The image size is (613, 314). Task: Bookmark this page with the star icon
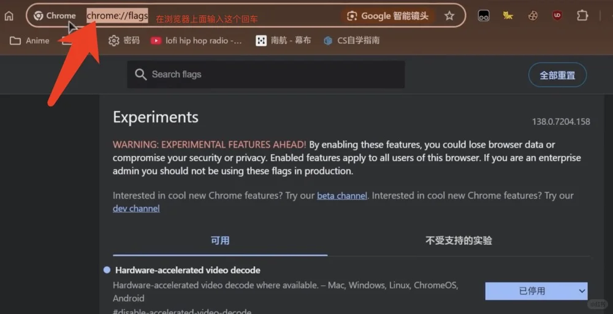click(449, 16)
